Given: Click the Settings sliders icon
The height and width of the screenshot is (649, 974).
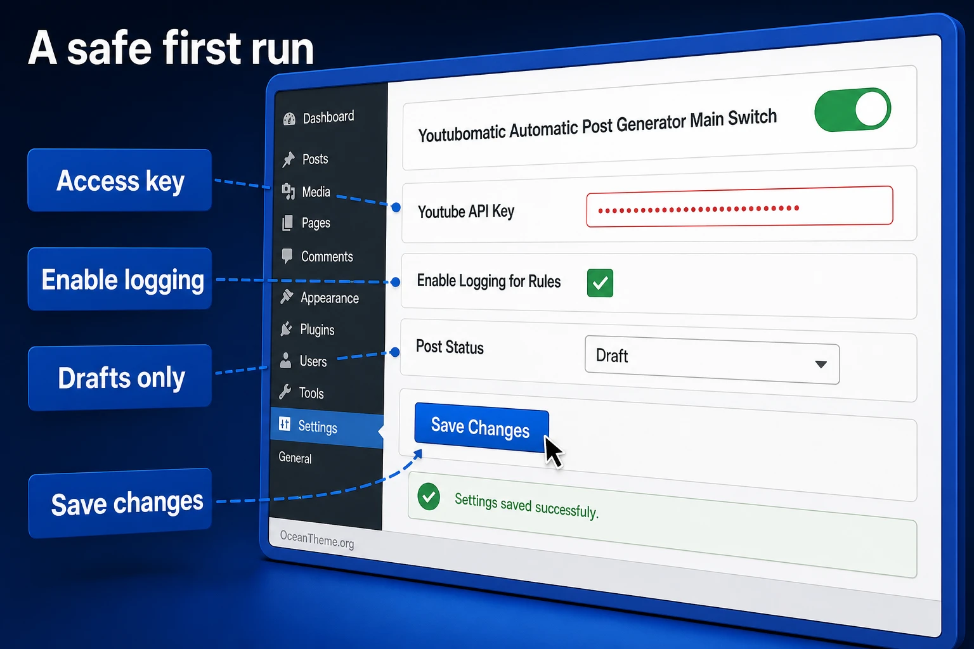Looking at the screenshot, I should pos(285,425).
